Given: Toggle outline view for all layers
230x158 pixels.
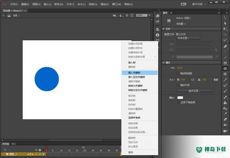Looking at the screenshot, I should (43, 150).
